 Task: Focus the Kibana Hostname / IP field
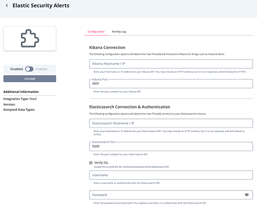[x=171, y=64]
